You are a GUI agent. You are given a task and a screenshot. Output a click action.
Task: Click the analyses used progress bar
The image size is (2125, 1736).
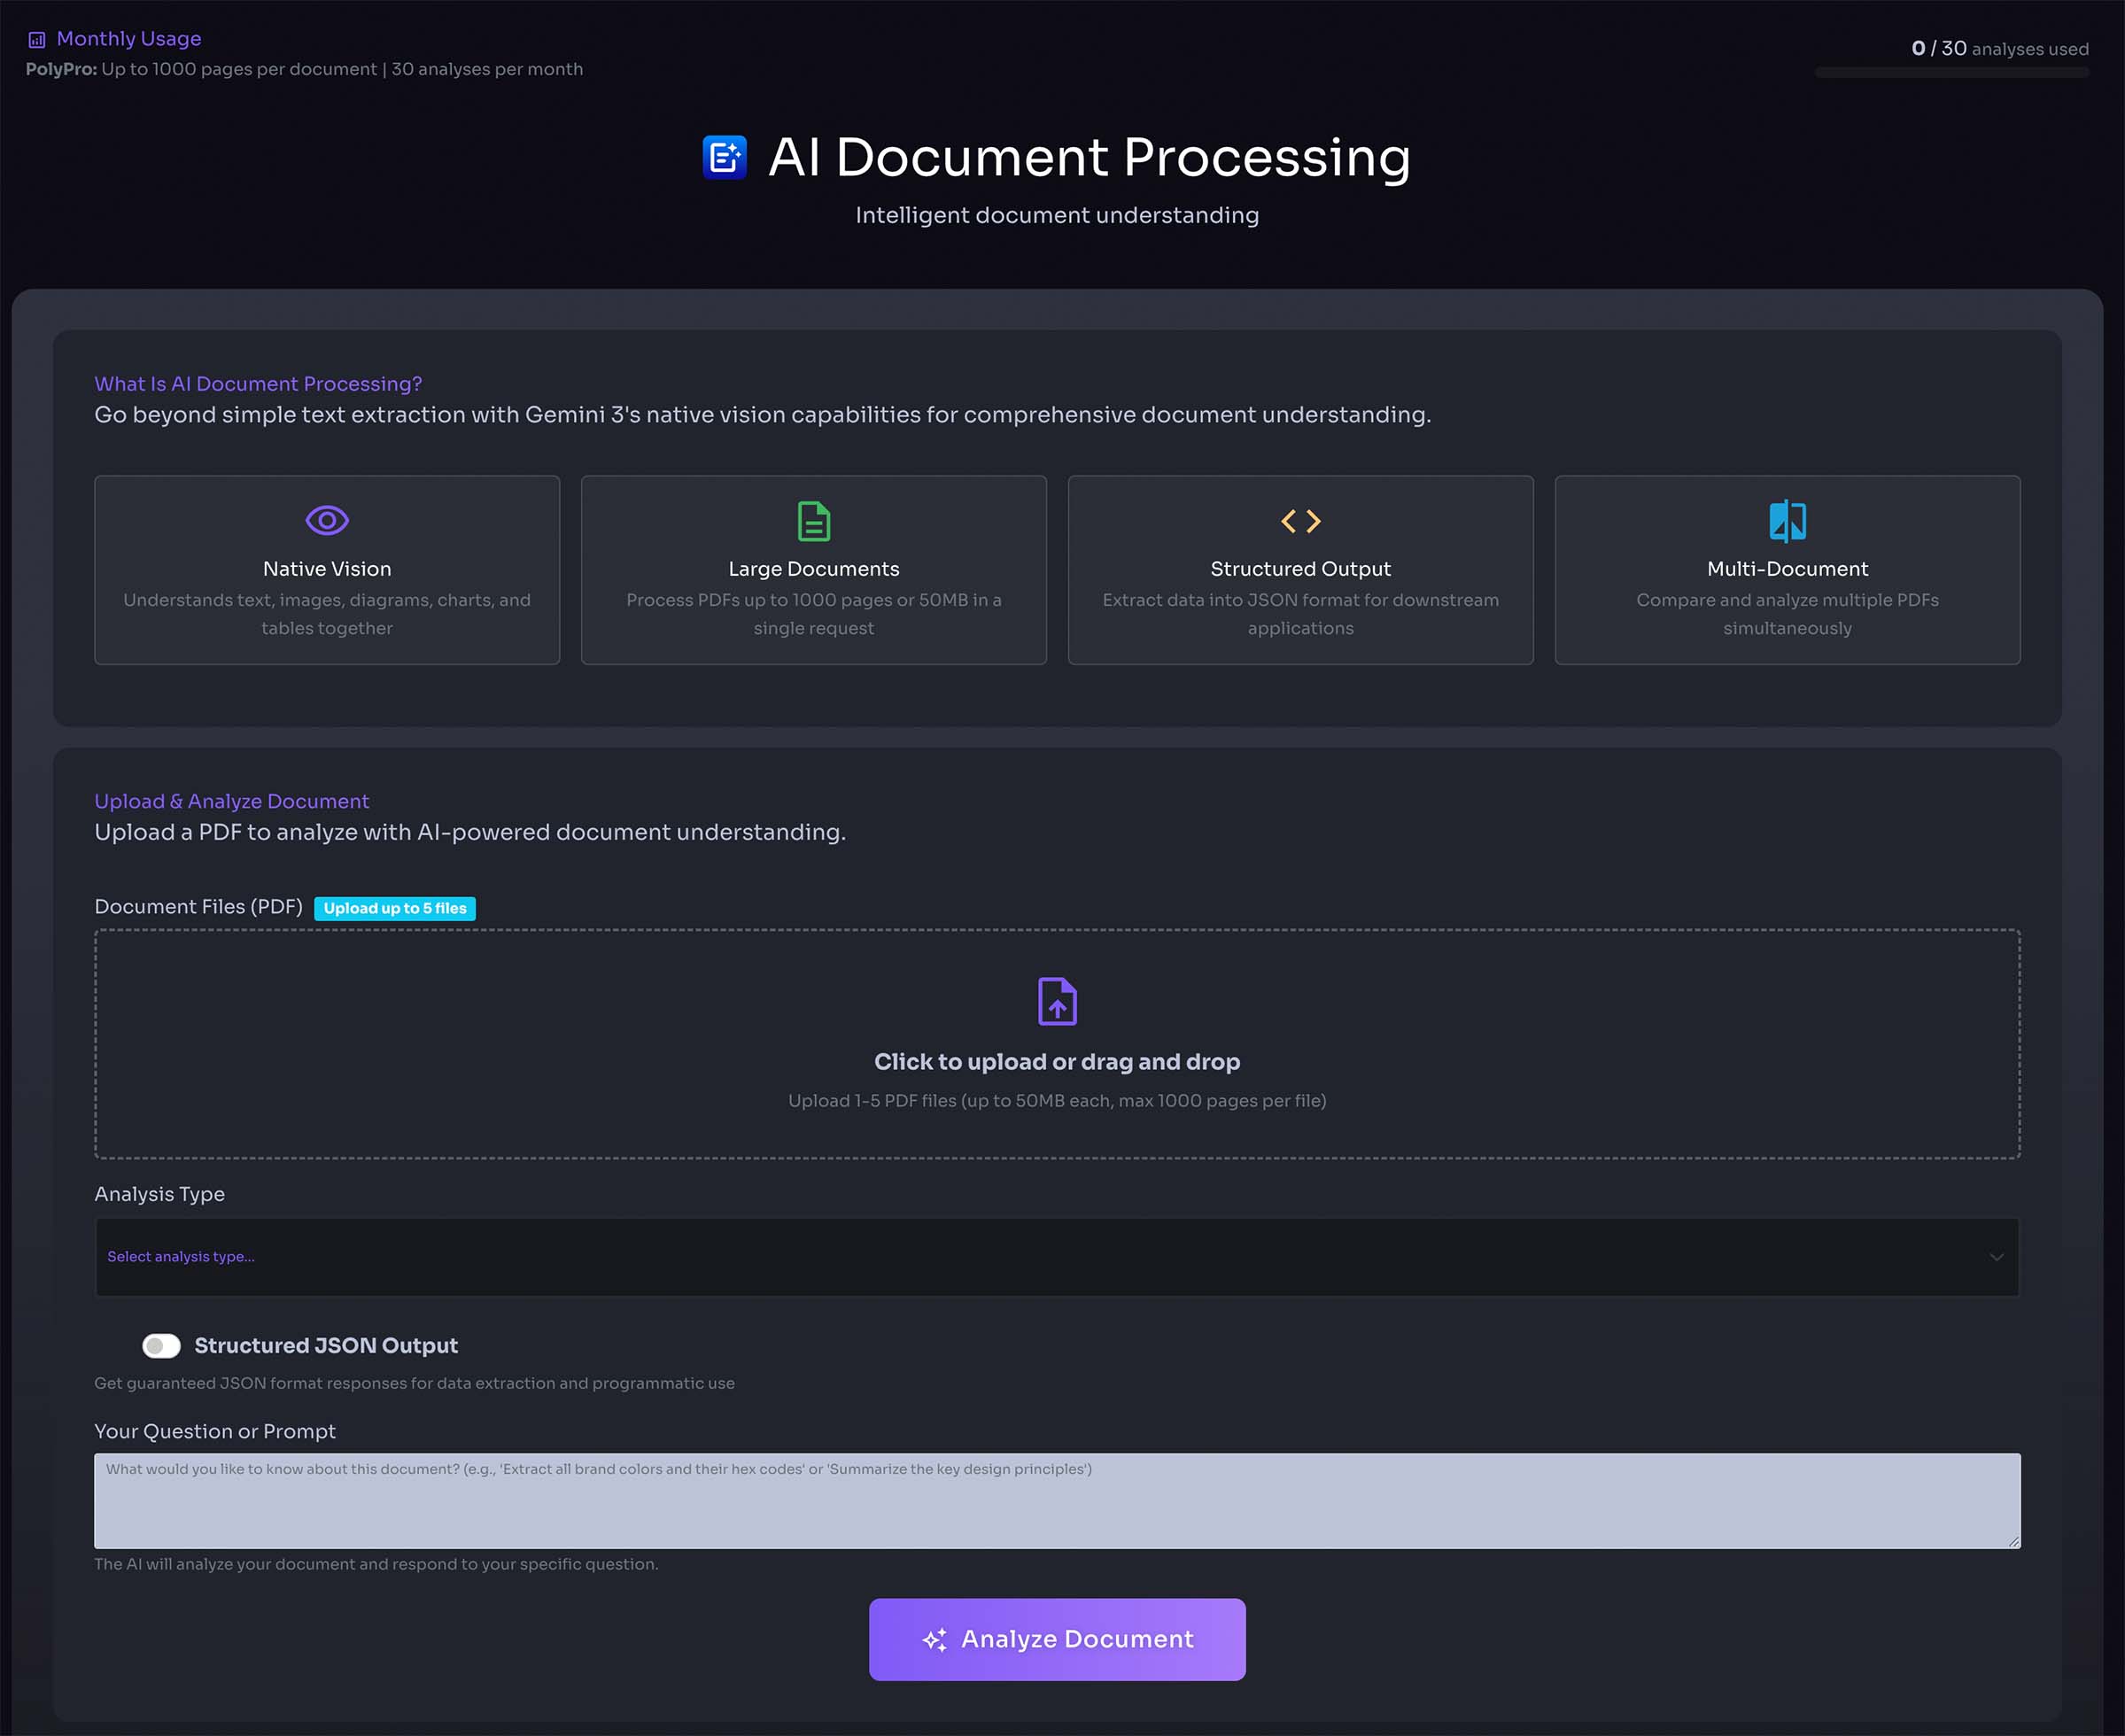coord(1953,71)
